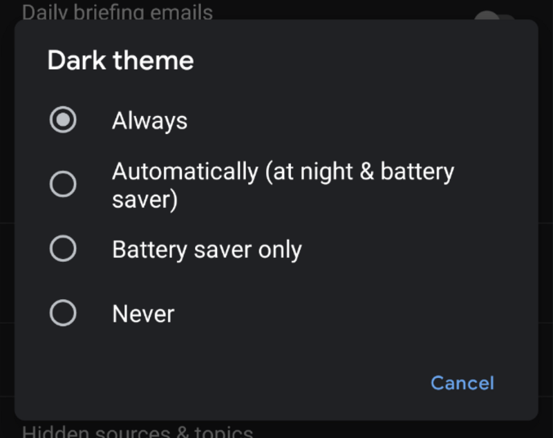This screenshot has height=438, width=553.
Task: Select the Always radio button
Action: [x=63, y=121]
